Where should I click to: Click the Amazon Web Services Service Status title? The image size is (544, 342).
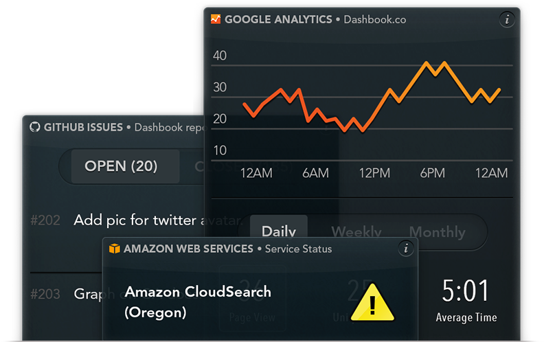[x=227, y=249]
